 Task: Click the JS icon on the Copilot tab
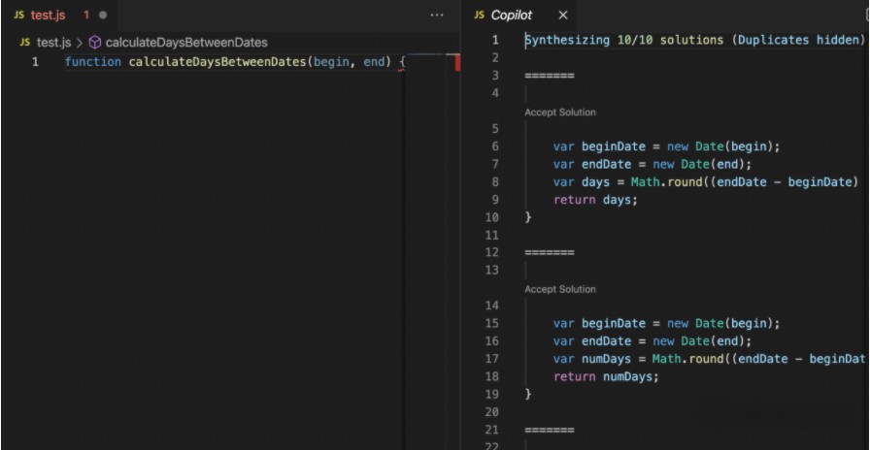479,16
